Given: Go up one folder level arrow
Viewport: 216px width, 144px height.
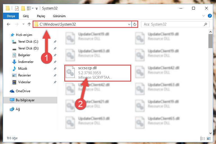Looking at the screenshot, I should pos(29,24).
